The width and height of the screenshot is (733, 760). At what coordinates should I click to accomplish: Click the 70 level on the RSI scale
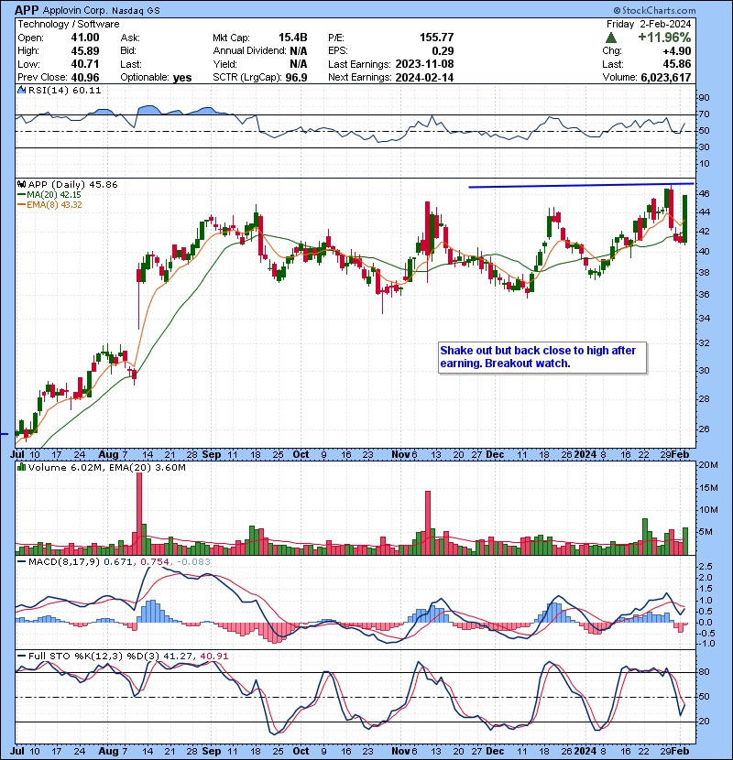tap(705, 114)
